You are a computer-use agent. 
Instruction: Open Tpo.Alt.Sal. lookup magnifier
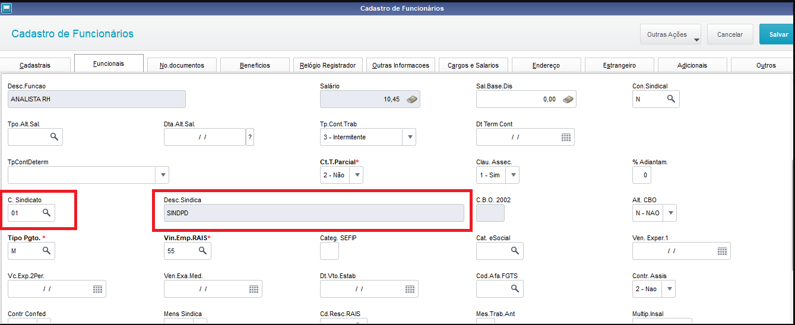point(54,137)
